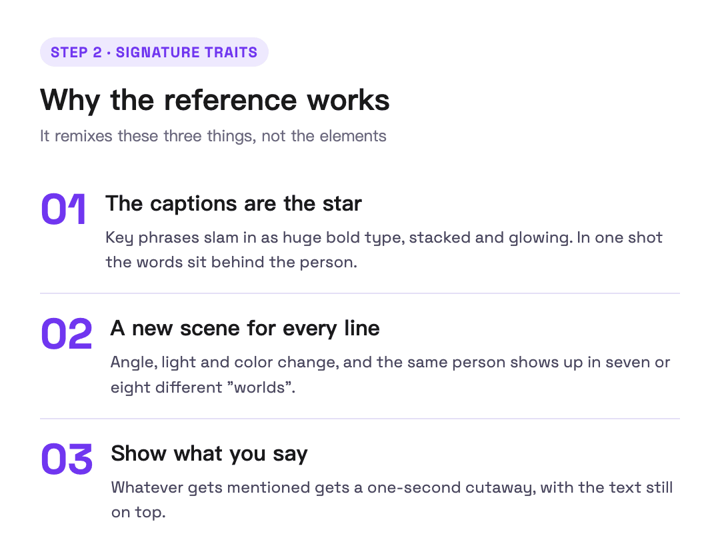Click the purple number 03
This screenshot has height=558, width=720.
[x=67, y=459]
